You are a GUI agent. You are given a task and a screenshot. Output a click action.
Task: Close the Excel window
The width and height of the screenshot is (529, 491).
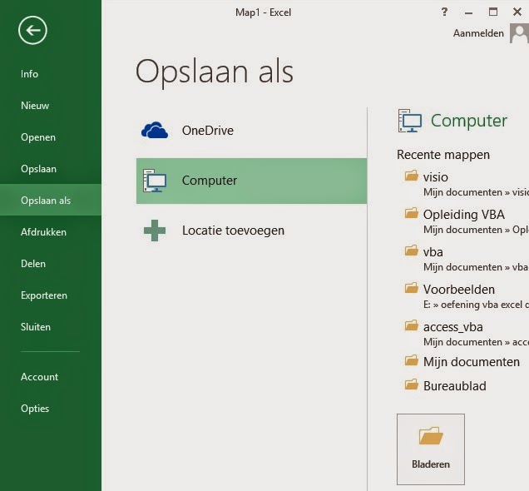click(517, 12)
